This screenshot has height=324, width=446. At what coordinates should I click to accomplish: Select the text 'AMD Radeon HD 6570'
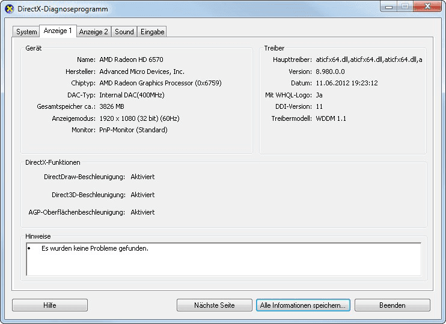(x=131, y=60)
